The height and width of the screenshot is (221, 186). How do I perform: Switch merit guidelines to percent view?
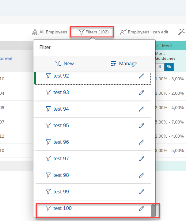tap(169, 67)
